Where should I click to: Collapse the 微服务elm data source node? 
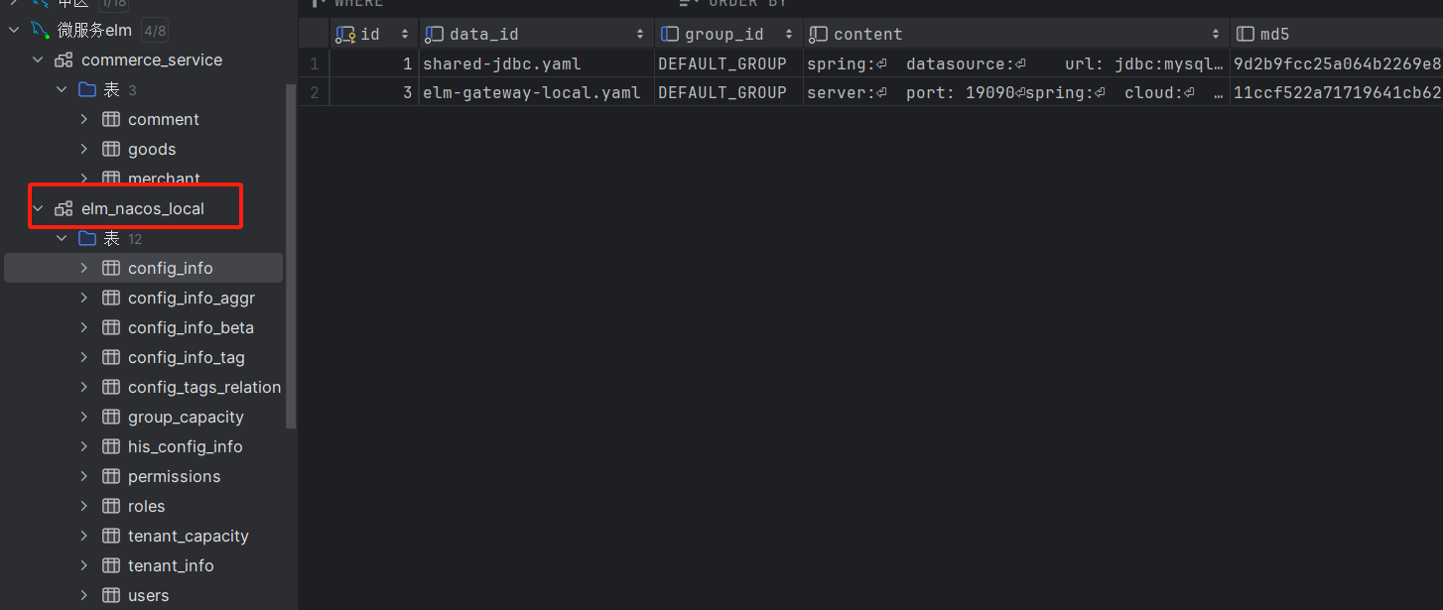pos(14,30)
